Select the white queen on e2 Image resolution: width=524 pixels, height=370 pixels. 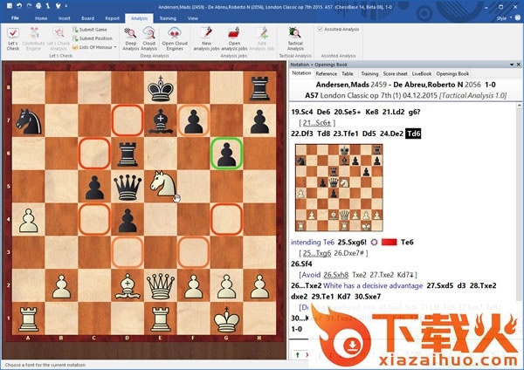pyautogui.click(x=161, y=286)
